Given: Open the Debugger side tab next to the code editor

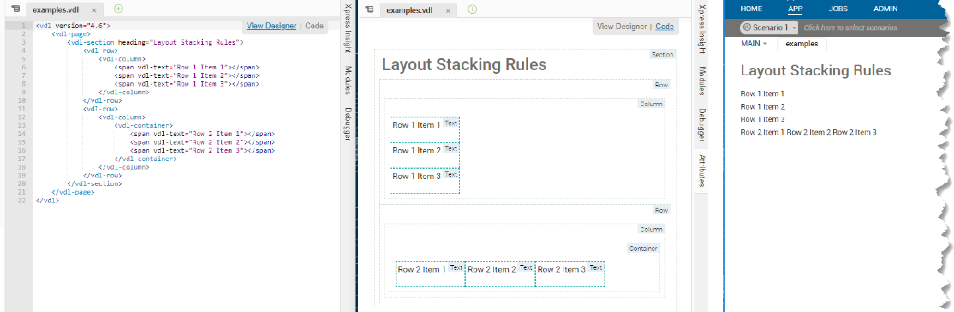Looking at the screenshot, I should coord(347,124).
